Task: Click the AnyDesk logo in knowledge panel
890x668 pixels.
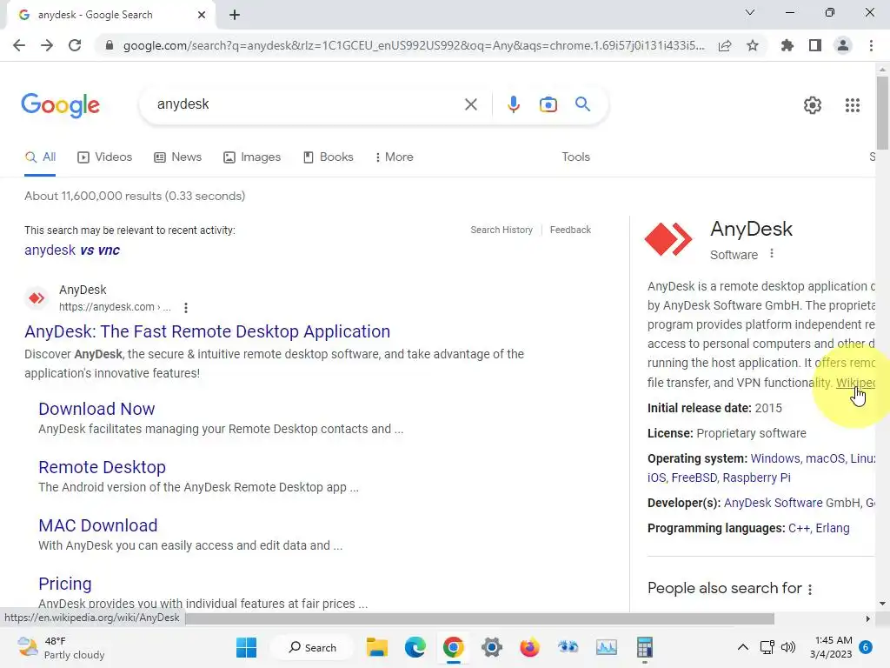Action: tap(668, 239)
